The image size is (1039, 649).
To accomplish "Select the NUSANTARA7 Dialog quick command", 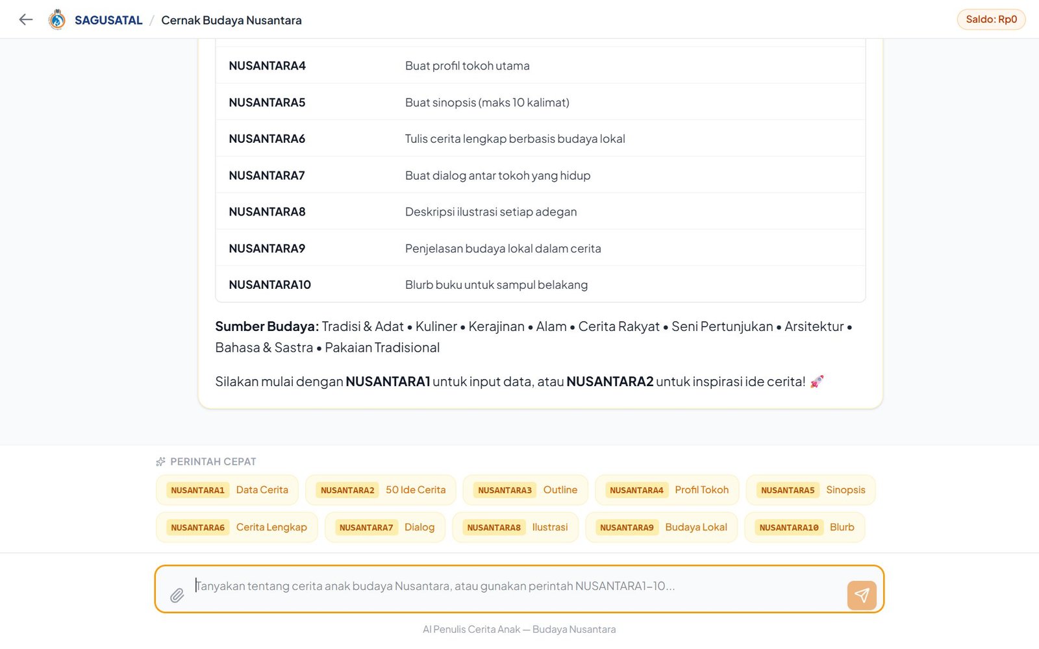I will point(385,527).
